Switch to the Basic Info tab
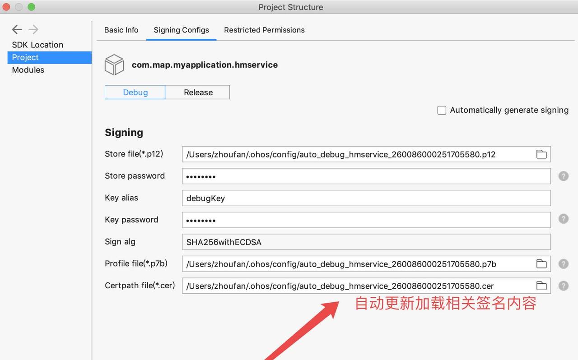 [x=121, y=30]
